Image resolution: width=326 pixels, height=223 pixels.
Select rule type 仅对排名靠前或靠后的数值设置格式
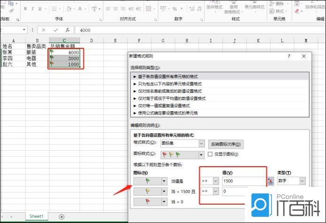pyautogui.click(x=220, y=91)
